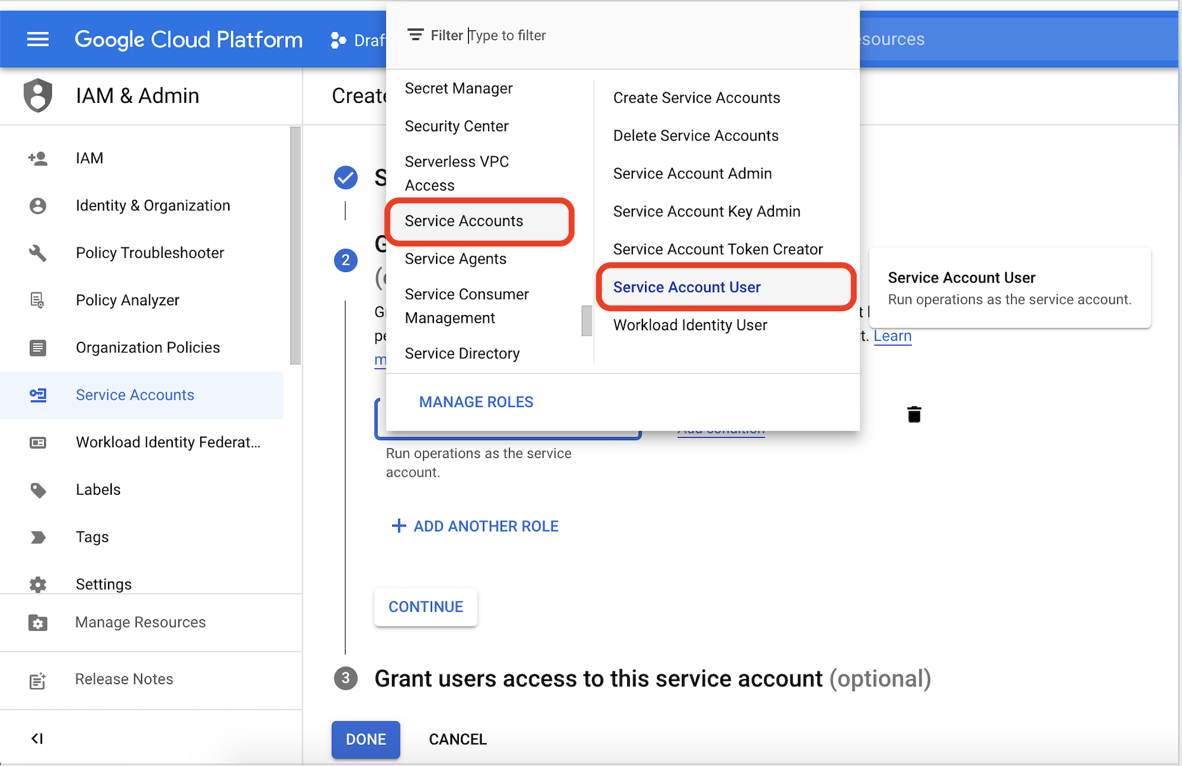Delete the role using trash icon
The image size is (1182, 766).
point(914,415)
